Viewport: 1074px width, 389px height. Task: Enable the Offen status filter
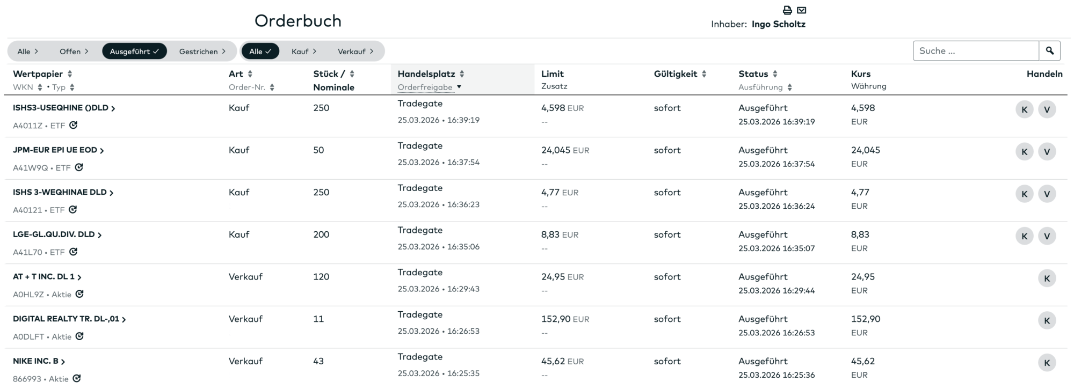tap(74, 52)
